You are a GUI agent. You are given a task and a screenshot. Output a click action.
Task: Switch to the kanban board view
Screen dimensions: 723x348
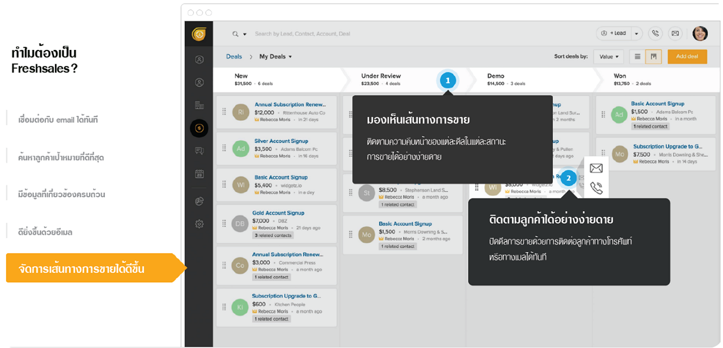tap(654, 57)
